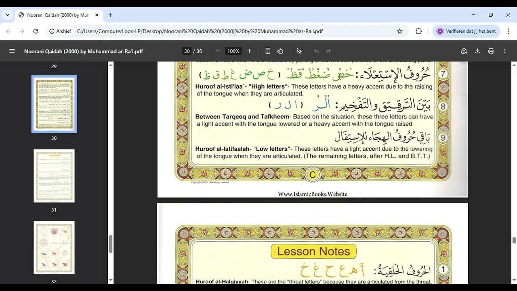
Task: Close the Noorani Qaidah tab
Action: (97, 15)
